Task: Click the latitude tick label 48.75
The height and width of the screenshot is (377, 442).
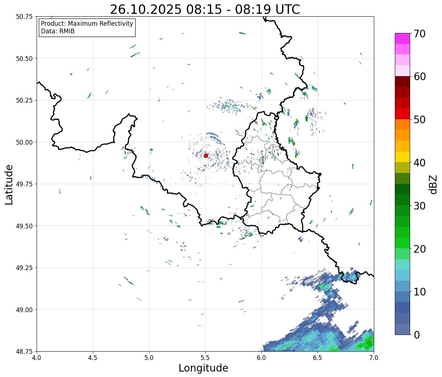Action: click(24, 351)
